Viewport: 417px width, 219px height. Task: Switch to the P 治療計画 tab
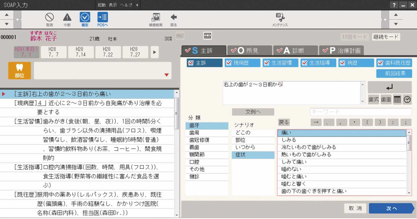click(x=341, y=50)
